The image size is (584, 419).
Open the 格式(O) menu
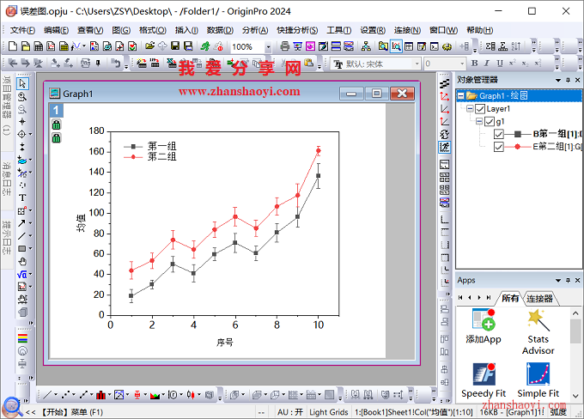pos(153,30)
